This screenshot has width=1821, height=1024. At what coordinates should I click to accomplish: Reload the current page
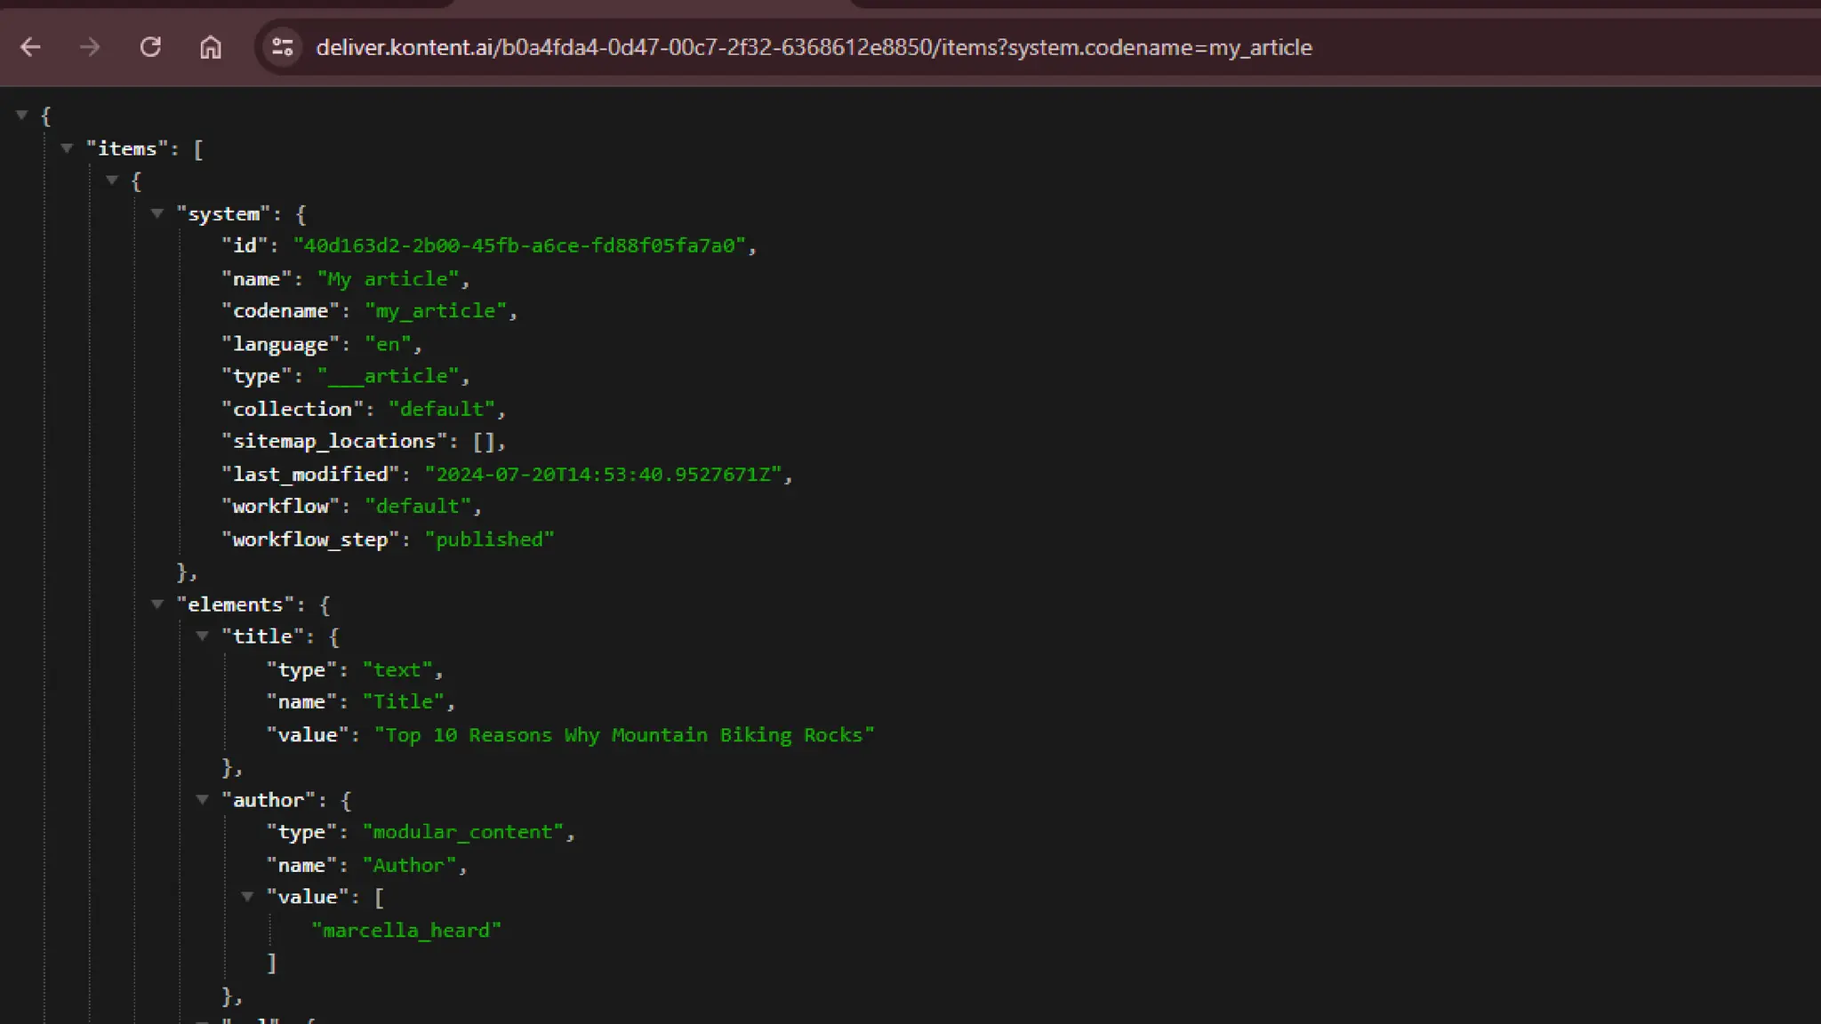150,47
